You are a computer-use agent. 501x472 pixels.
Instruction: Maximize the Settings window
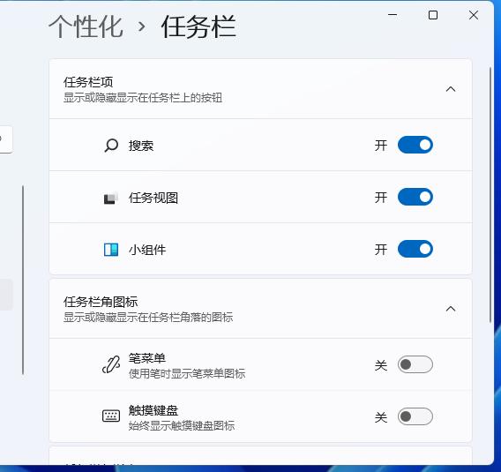click(433, 15)
